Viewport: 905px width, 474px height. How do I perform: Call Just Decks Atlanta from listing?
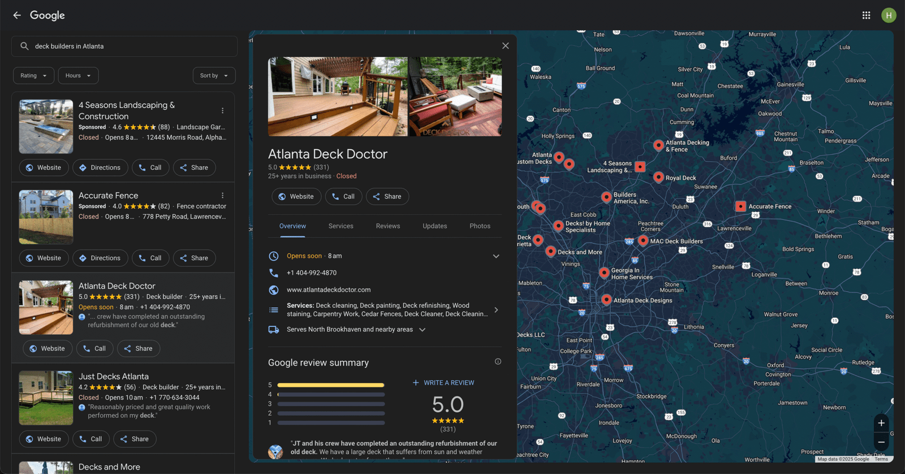(x=91, y=439)
